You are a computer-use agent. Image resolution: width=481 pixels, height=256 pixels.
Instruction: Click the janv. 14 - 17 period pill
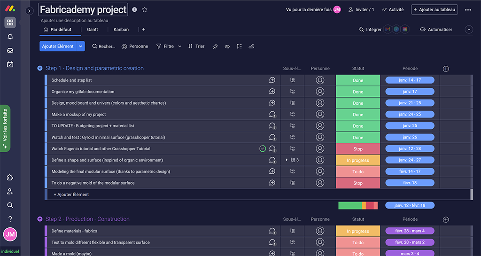coord(410,80)
